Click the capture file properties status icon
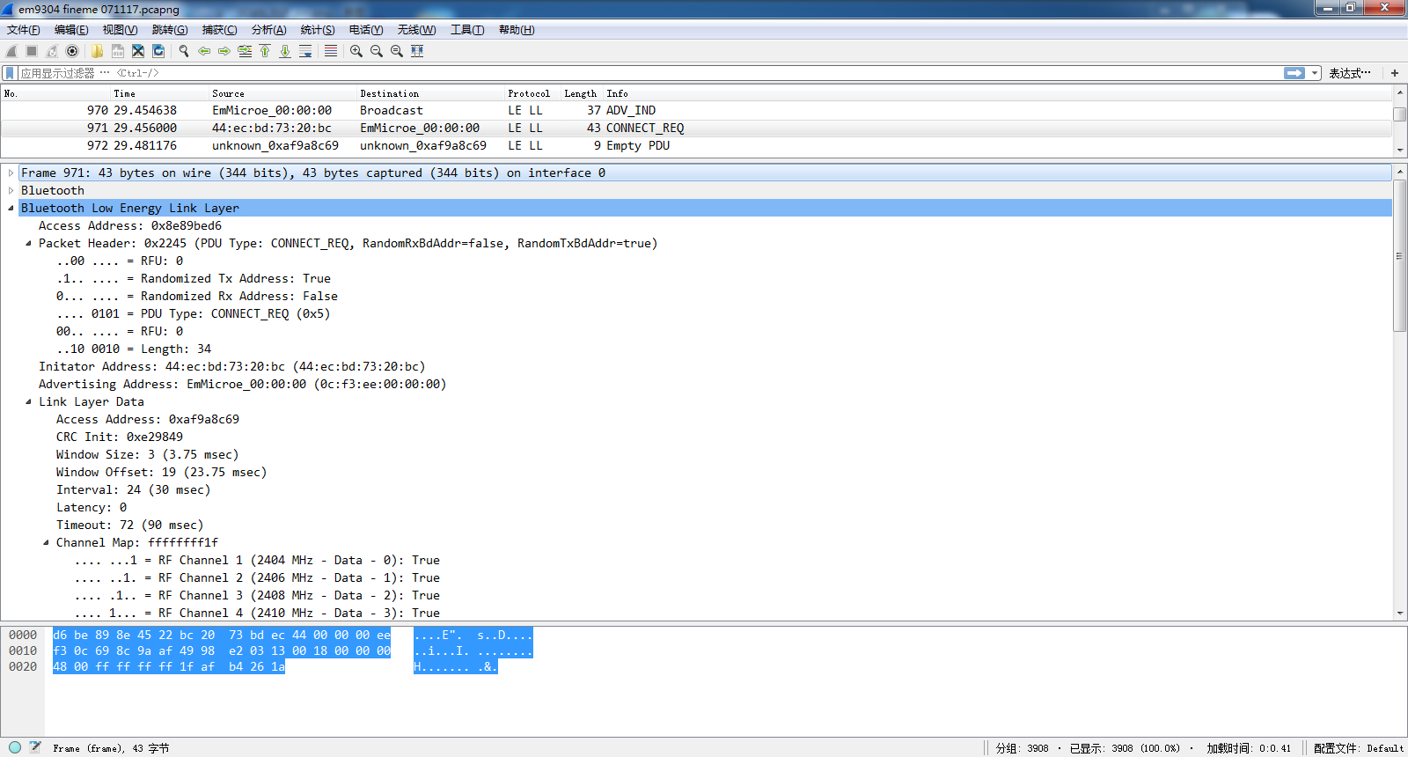Viewport: 1408px width, 757px height. pyautogui.click(x=35, y=747)
